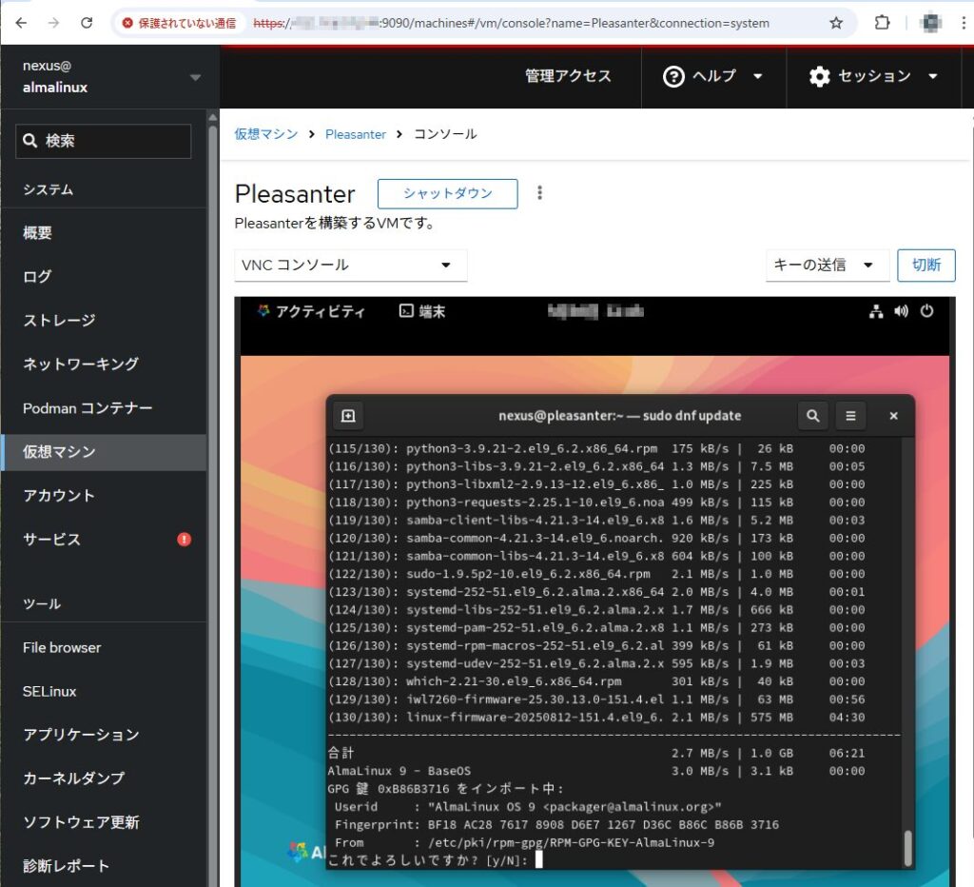Expand the ヘルプ menu
This screenshot has width=974, height=887.
coord(713,76)
